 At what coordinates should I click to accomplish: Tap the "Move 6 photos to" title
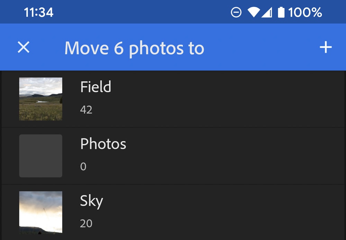134,48
